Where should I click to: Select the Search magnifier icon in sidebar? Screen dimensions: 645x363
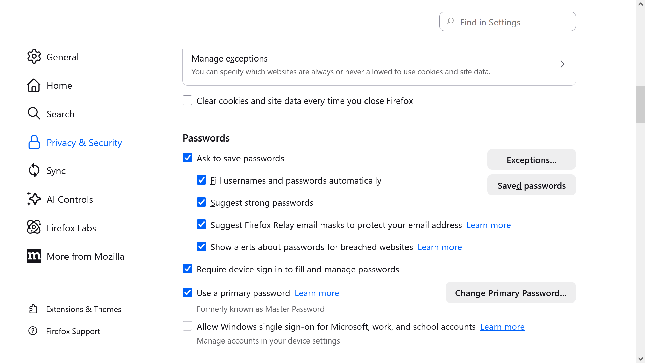pos(34,114)
